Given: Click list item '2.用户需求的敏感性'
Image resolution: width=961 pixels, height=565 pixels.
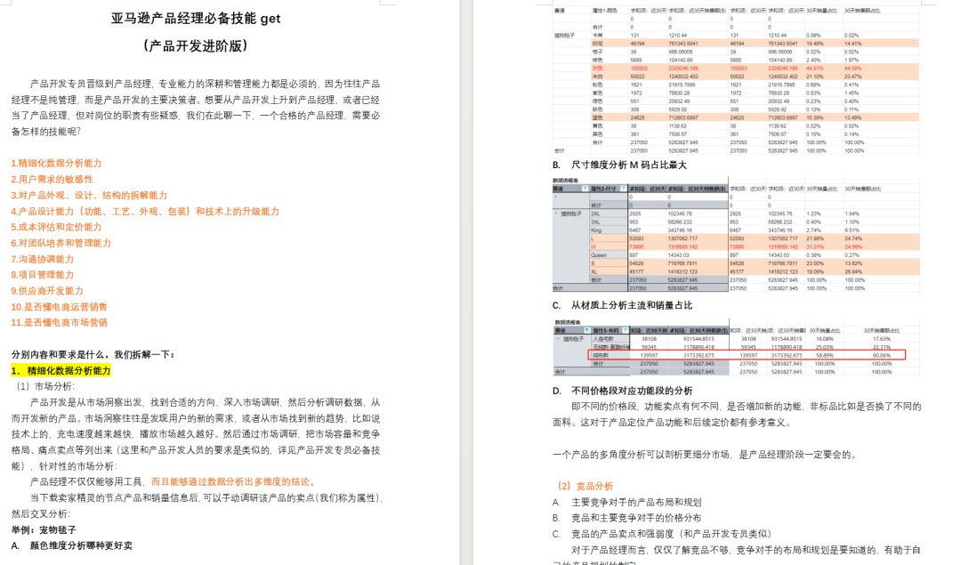Looking at the screenshot, I should click(52, 179).
